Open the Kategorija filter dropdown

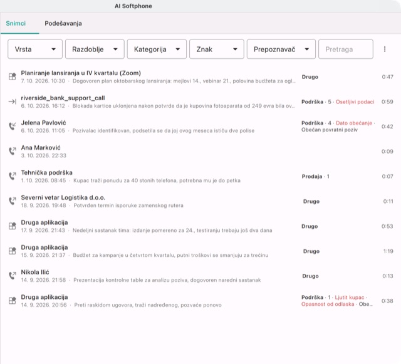pos(157,49)
